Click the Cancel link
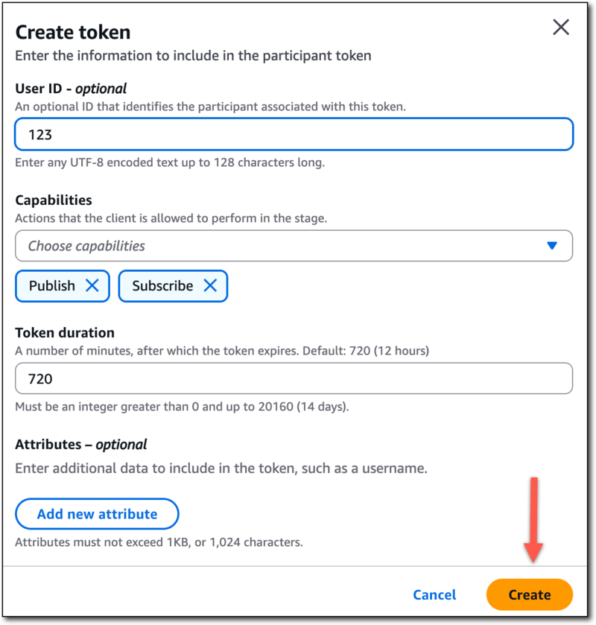This screenshot has height=625, width=596. click(x=434, y=594)
